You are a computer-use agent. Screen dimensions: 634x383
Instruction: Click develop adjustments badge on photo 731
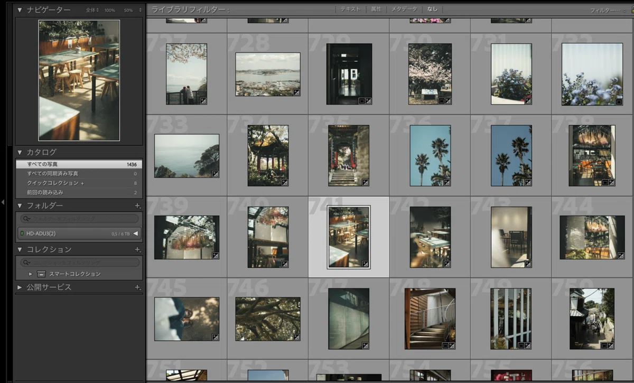point(528,100)
